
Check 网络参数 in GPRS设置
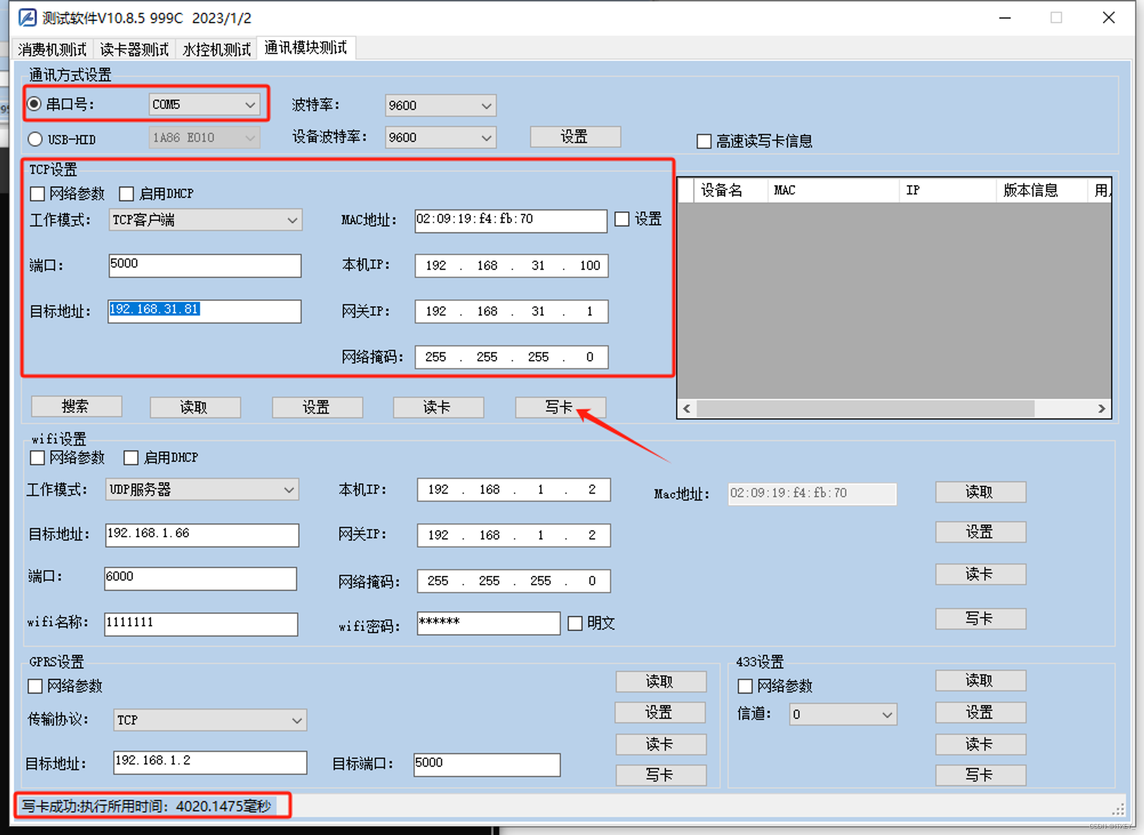tap(35, 686)
